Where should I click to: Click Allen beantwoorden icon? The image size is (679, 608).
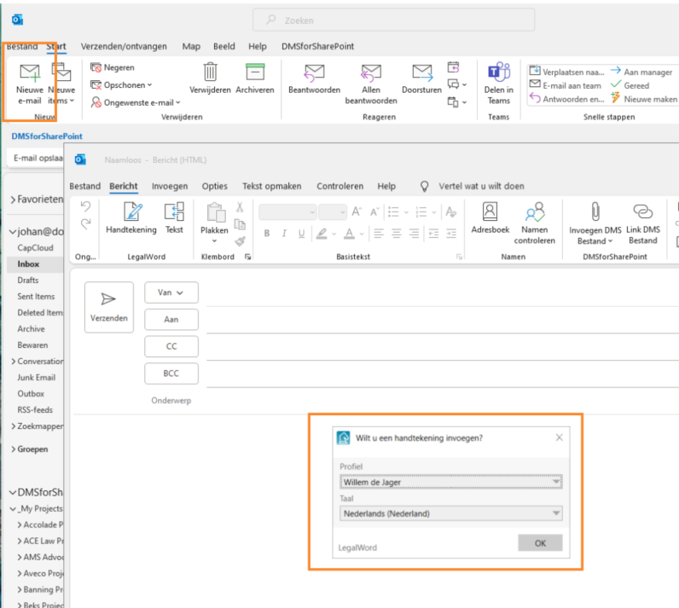point(371,72)
